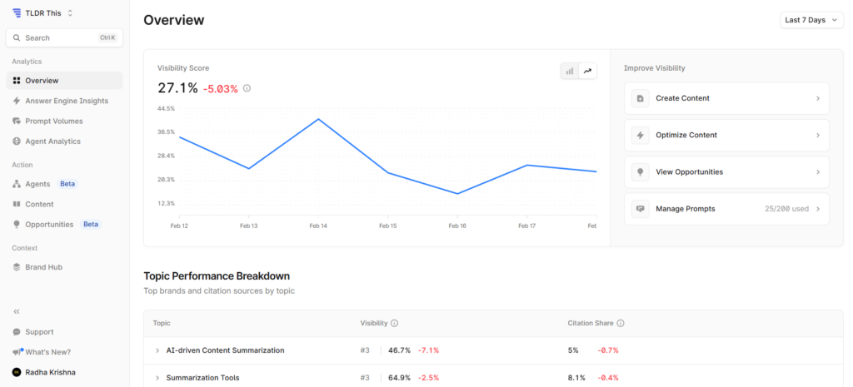853x387 pixels.
Task: Click the Prompt Volumes sidebar icon
Action: tap(17, 122)
